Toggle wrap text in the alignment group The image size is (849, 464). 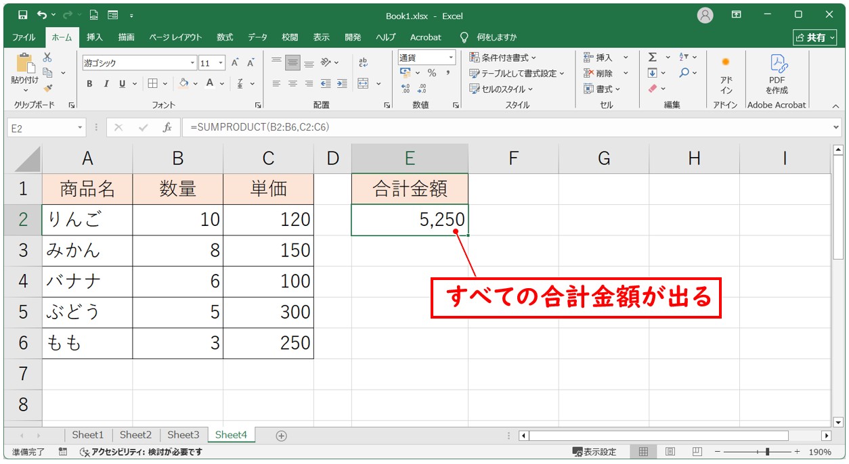tap(363, 62)
